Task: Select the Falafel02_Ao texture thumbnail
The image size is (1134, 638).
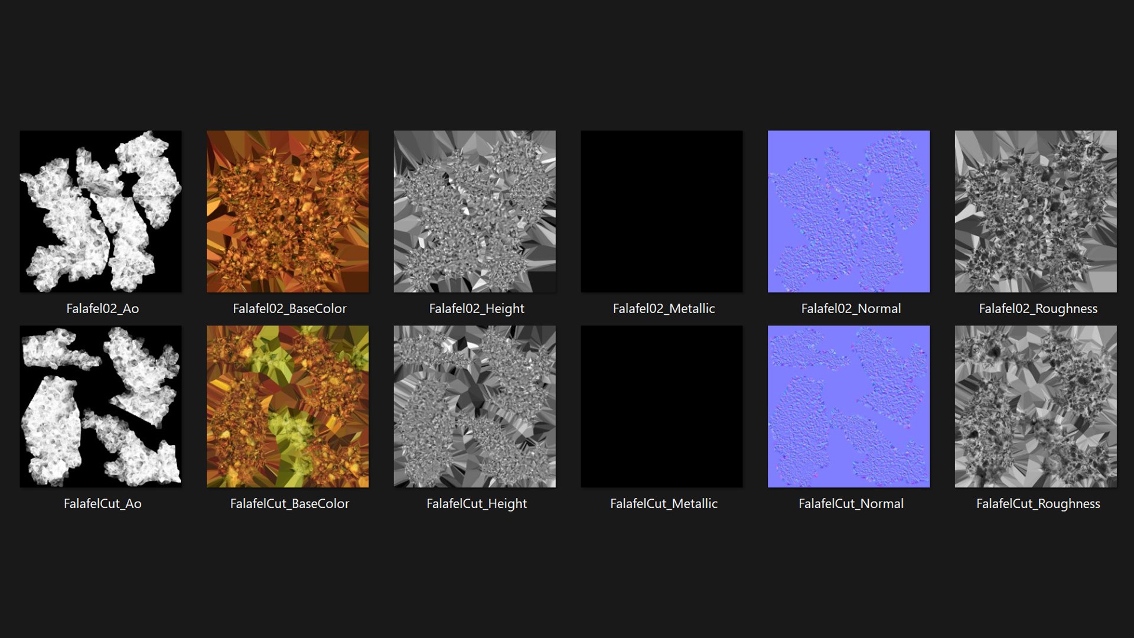Action: pos(100,211)
